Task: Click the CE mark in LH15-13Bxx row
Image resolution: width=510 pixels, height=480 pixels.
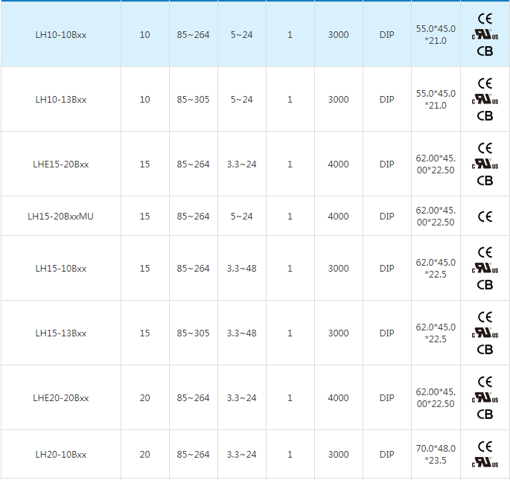Action: [485, 317]
